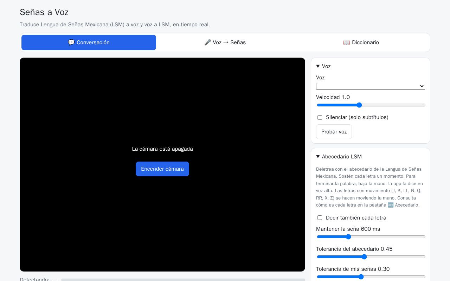Click the speech bubble icon on Conversación
The height and width of the screenshot is (281, 450).
tap(71, 43)
